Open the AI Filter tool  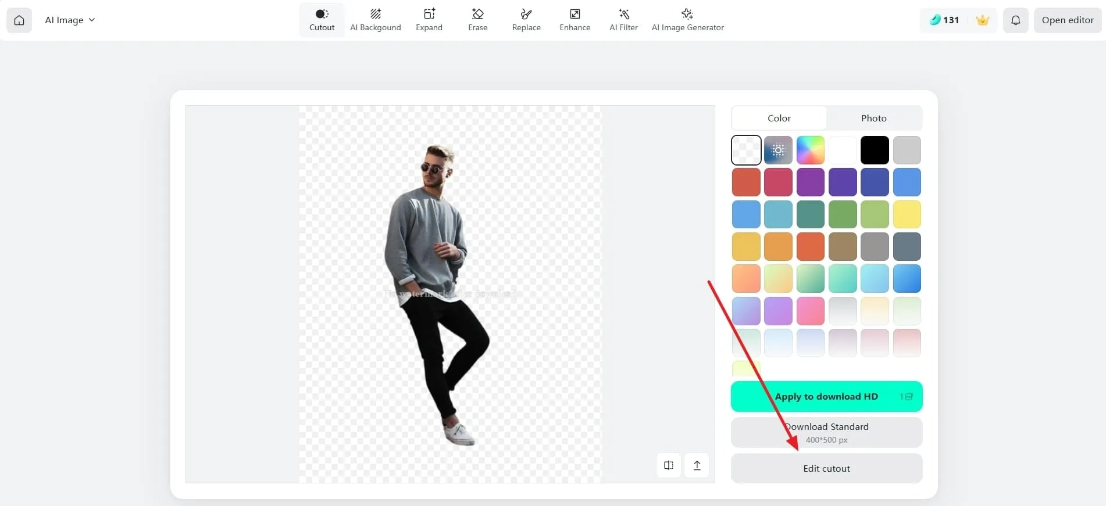[623, 20]
